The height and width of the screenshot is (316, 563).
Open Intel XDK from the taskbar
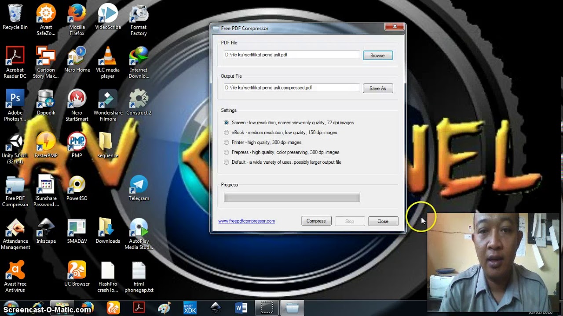click(190, 308)
